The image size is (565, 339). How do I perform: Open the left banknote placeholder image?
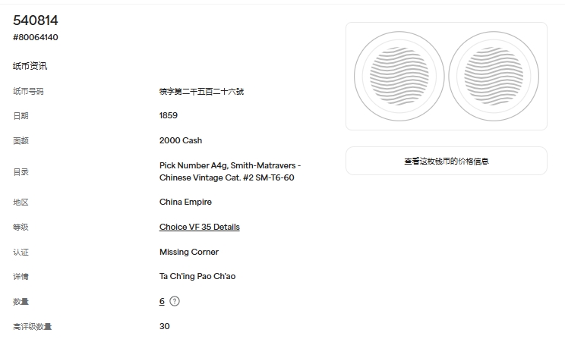(x=399, y=76)
